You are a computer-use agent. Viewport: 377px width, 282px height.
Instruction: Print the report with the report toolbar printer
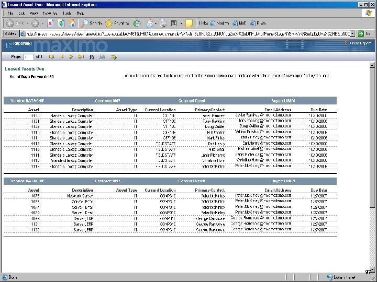pyautogui.click(x=102, y=57)
